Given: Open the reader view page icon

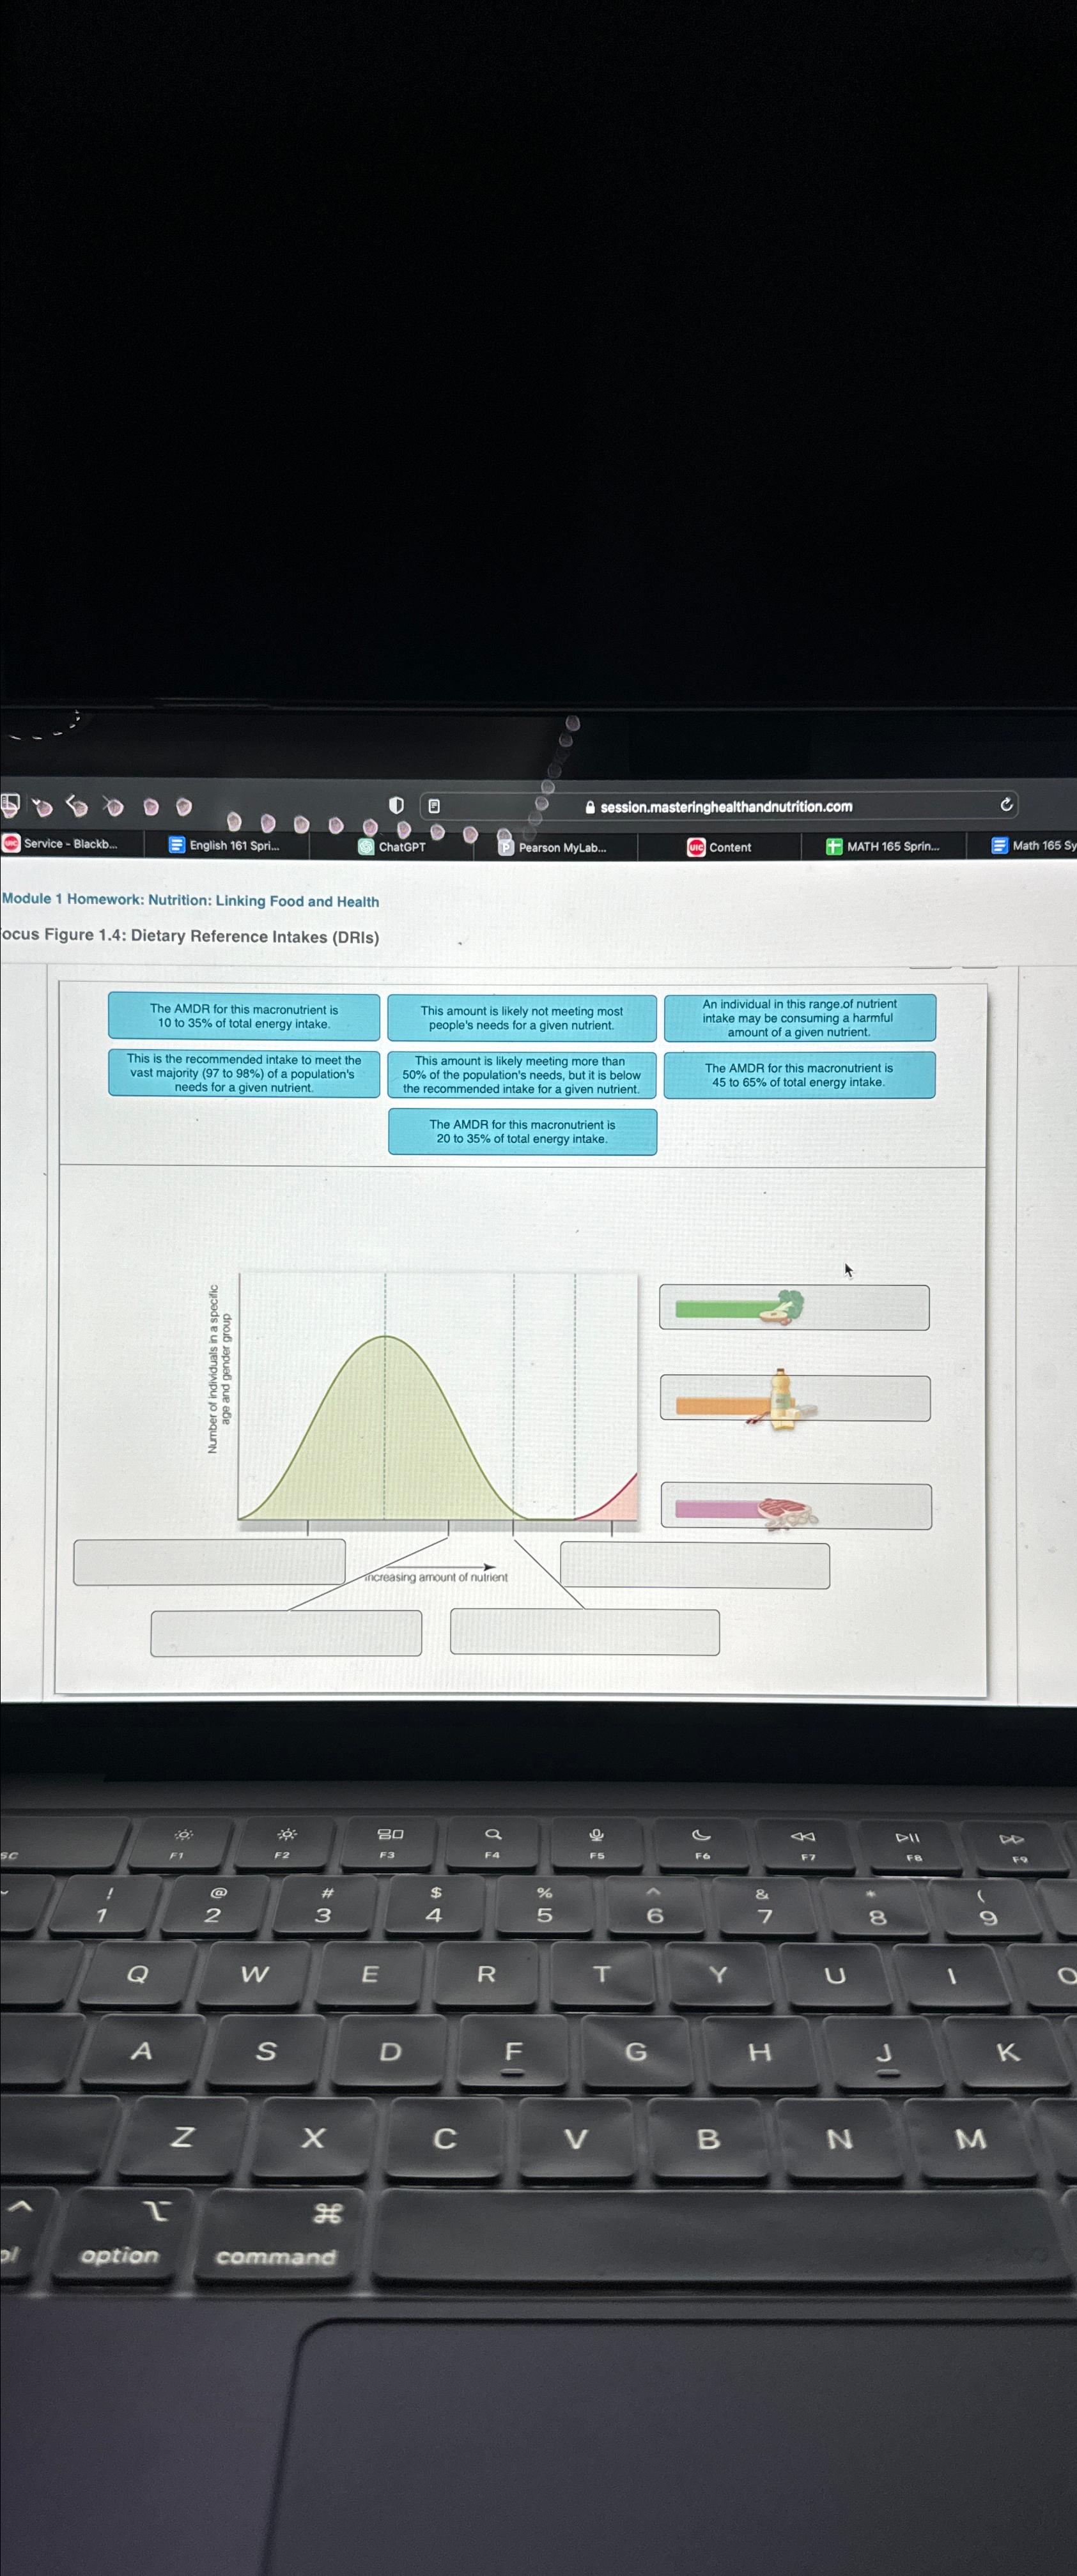Looking at the screenshot, I should [434, 805].
